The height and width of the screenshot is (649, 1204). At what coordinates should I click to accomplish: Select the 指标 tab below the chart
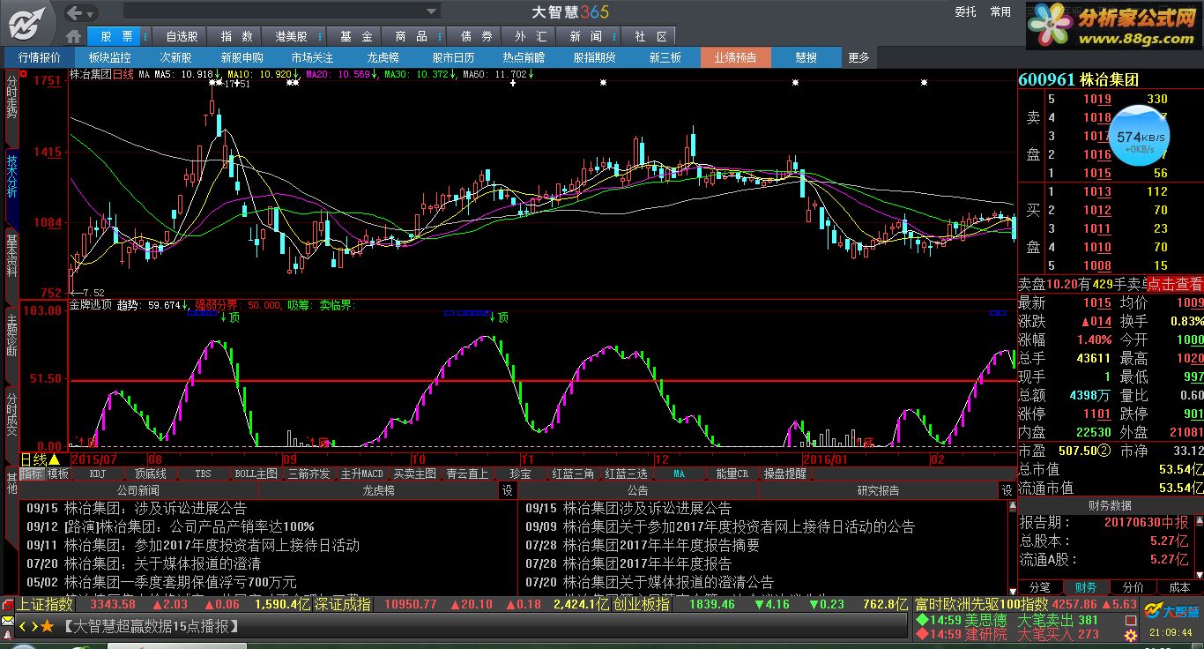pyautogui.click(x=33, y=474)
